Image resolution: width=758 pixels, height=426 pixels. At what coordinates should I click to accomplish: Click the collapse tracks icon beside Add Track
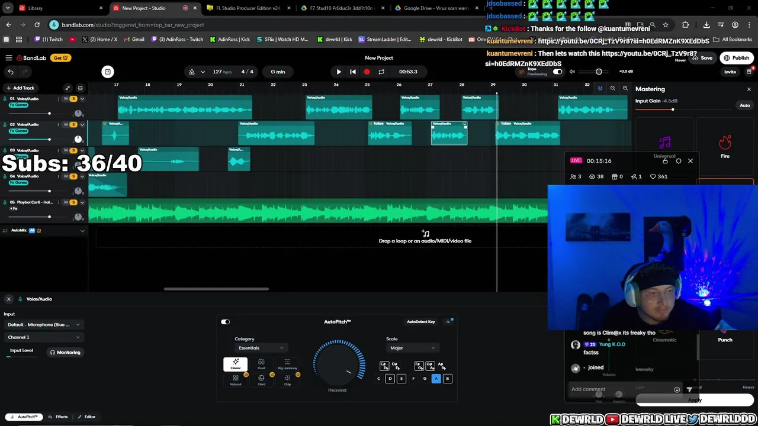[x=81, y=88]
